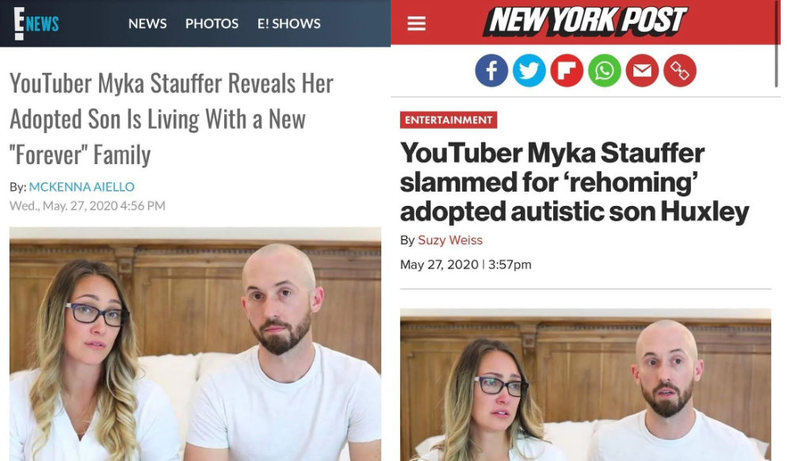Viewport: 787px width, 461px height.
Task: Open the NEWS menu item
Action: [x=147, y=24]
